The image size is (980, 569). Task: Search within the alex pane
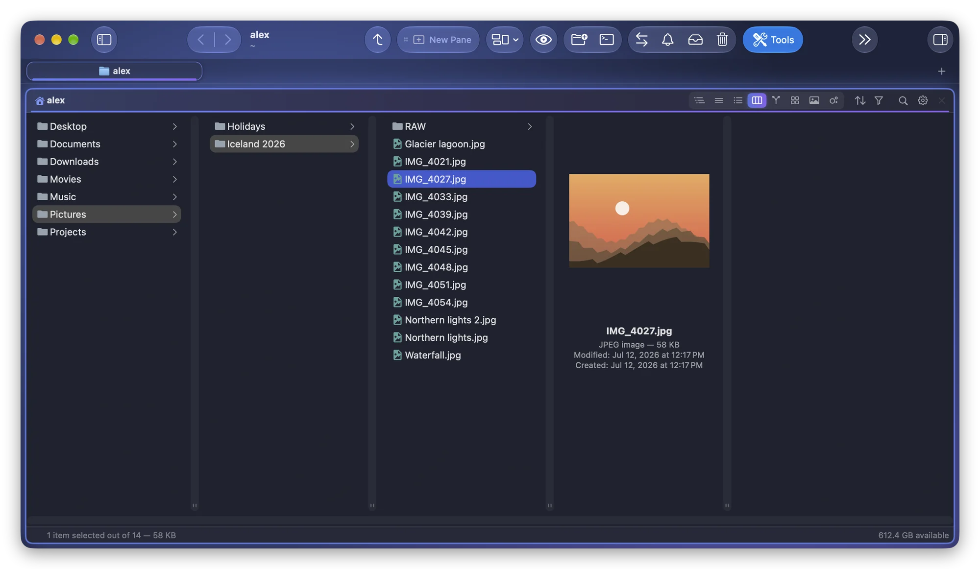(903, 100)
